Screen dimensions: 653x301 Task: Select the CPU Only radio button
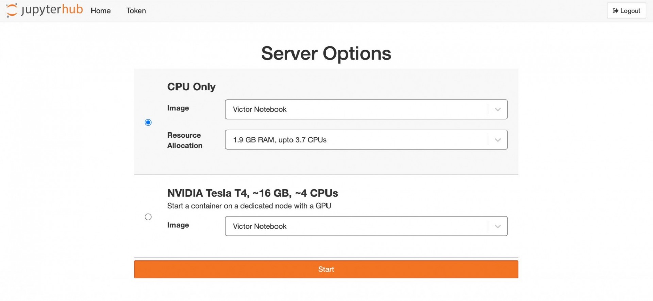click(148, 122)
